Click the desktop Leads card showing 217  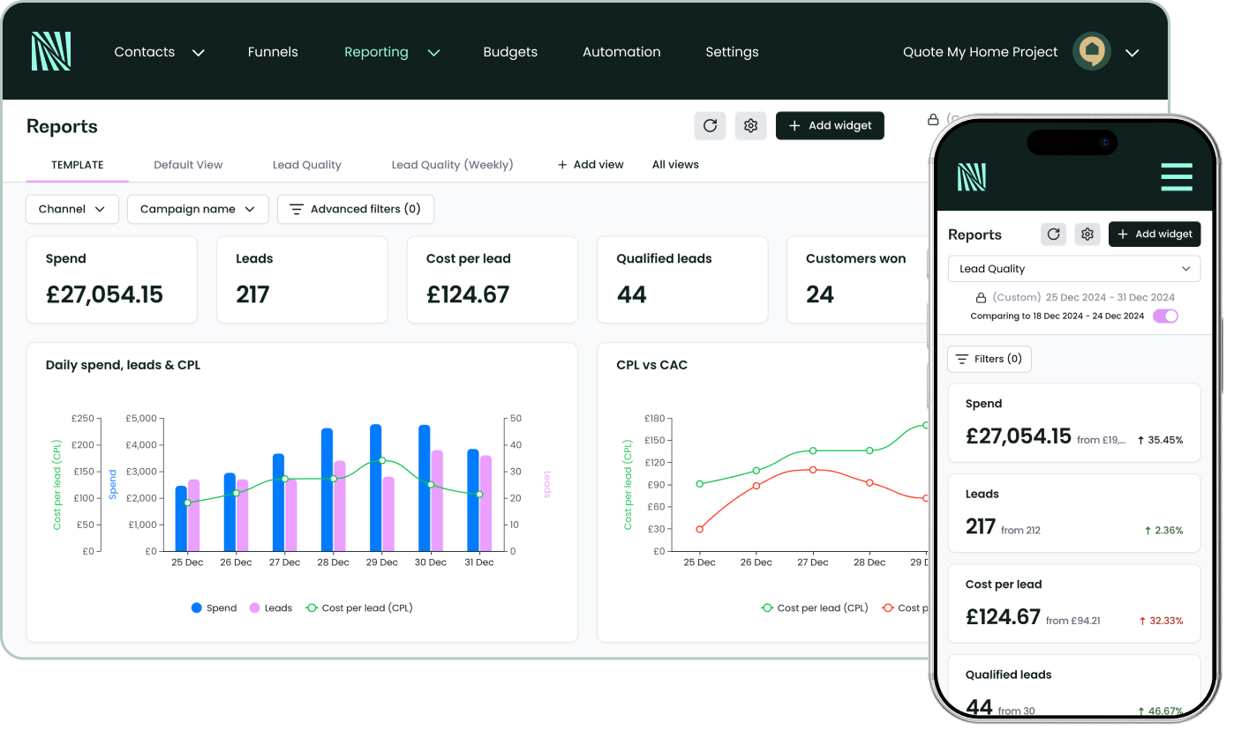pyautogui.click(x=302, y=279)
